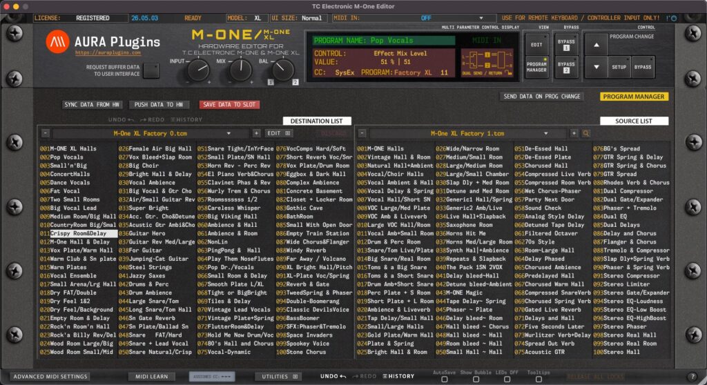Click the MIX knob
The width and height of the screenshot is (707, 385).
click(240, 70)
